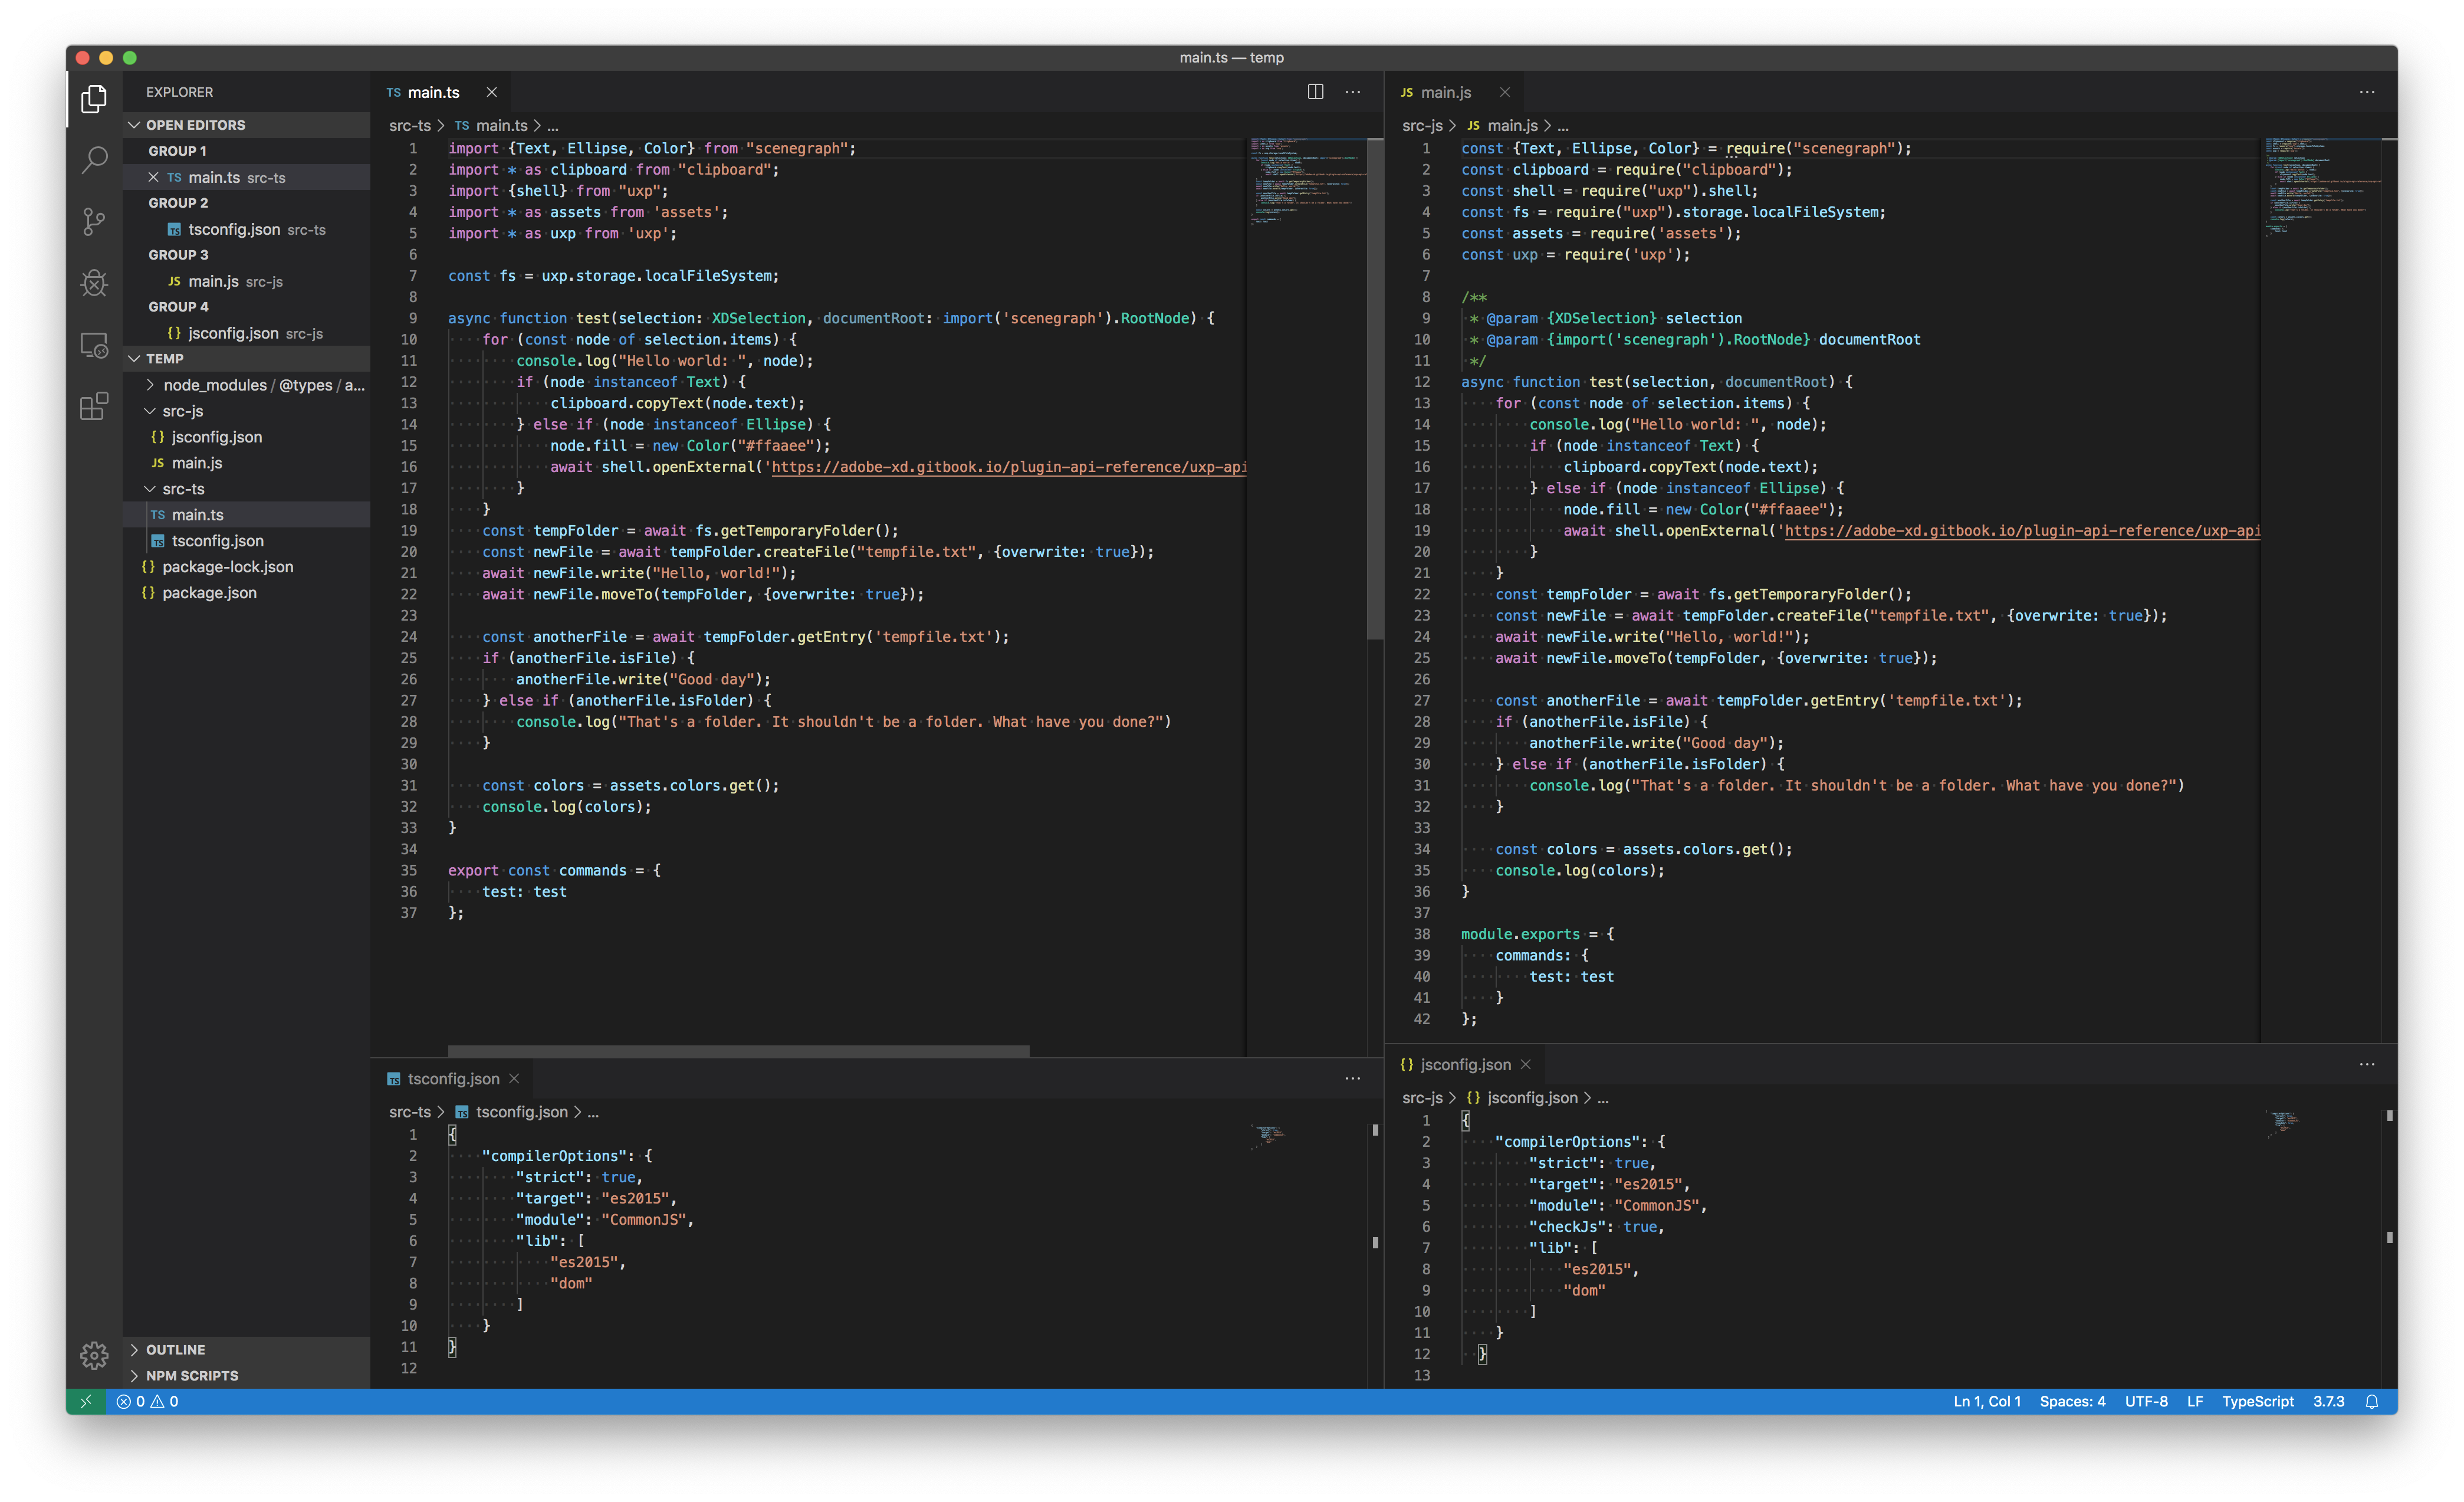This screenshot has height=1502, width=2464.
Task: Click TypeScript version 3.7.3
Action: click(x=2329, y=1401)
